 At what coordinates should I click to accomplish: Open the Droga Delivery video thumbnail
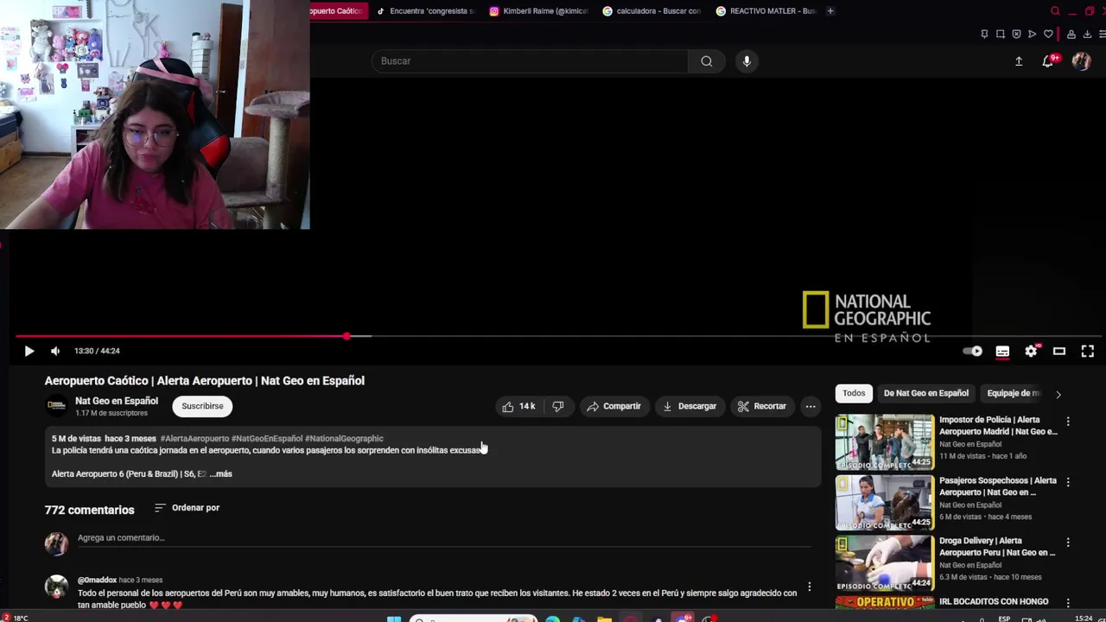(884, 563)
